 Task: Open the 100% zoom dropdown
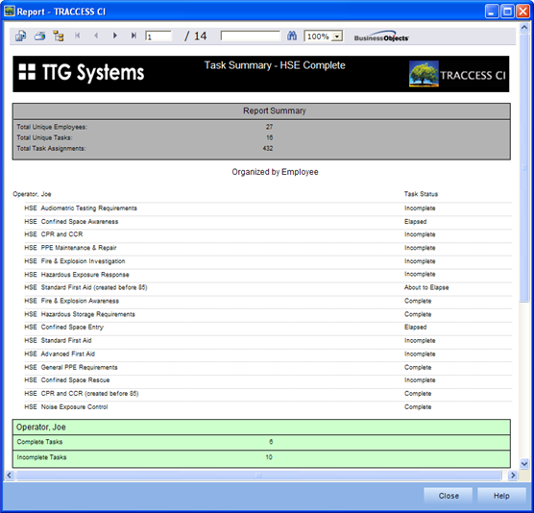point(337,37)
